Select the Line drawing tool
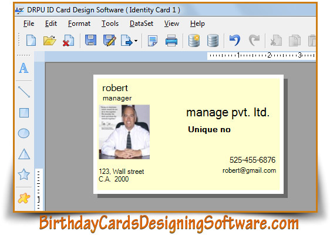 pyautogui.click(x=24, y=92)
